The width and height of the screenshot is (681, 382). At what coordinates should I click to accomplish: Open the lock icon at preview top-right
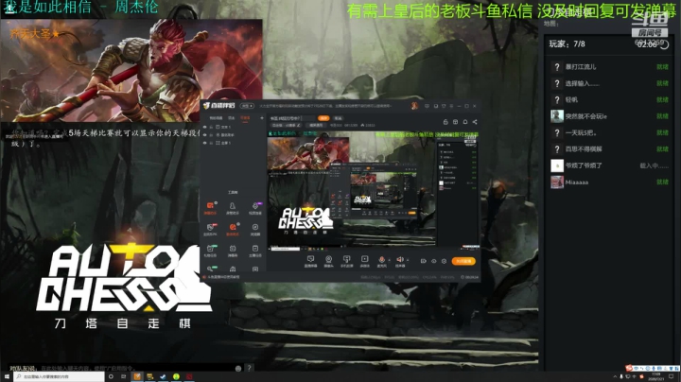click(x=445, y=122)
